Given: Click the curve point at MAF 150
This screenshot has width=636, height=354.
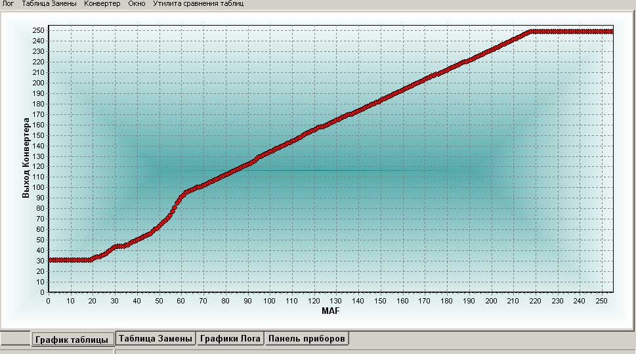Looking at the screenshot, I should tap(380, 102).
